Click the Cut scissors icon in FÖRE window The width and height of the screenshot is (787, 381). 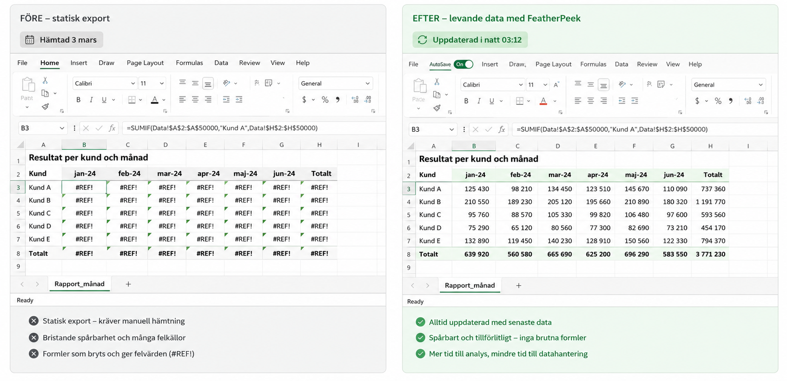coord(45,80)
